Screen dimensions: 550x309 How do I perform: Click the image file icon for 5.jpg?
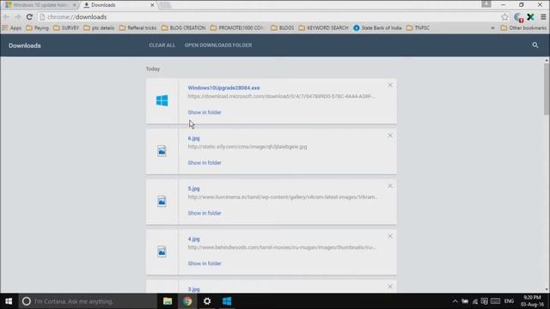pos(162,202)
